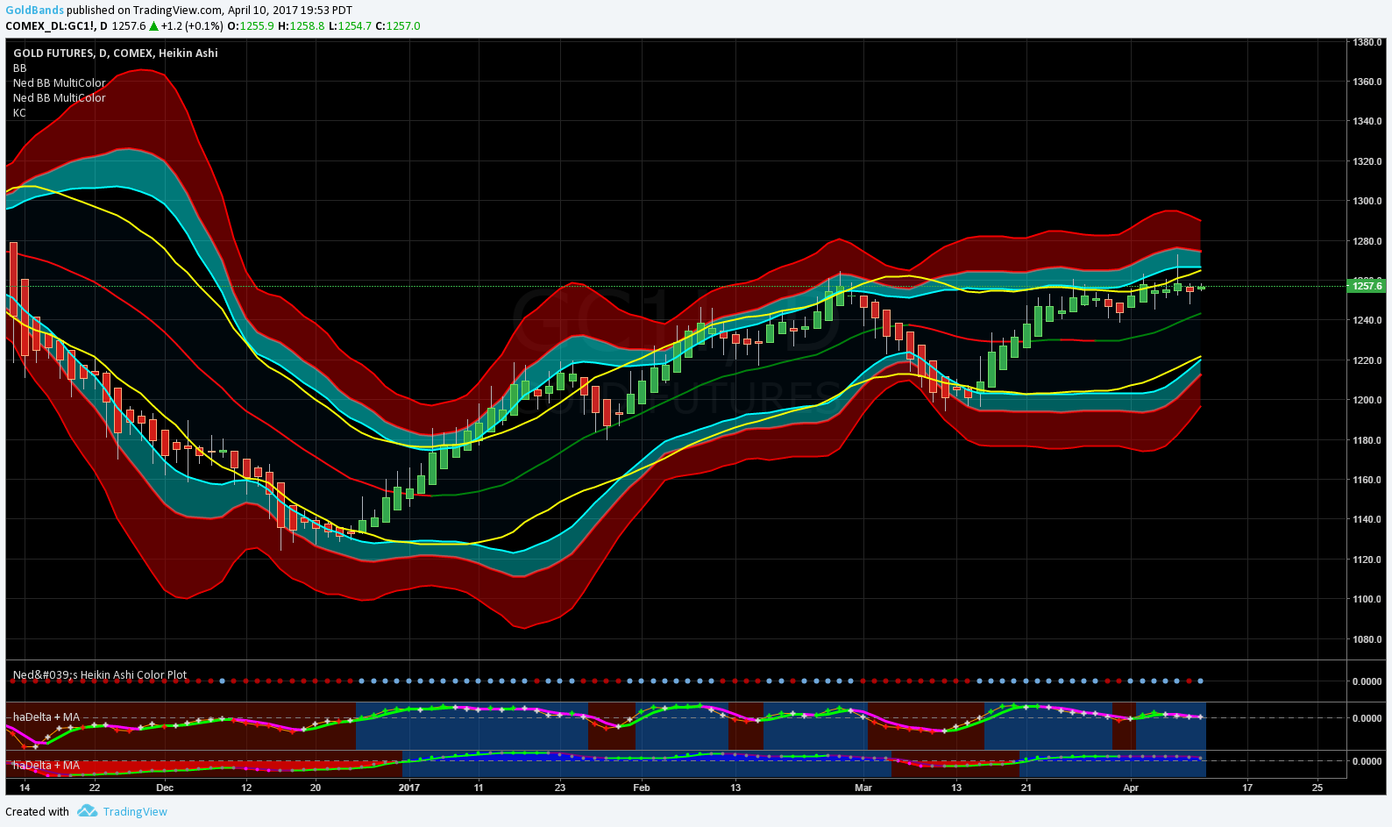Click the 1200.0 price axis label
The width and height of the screenshot is (1392, 827).
coord(1367,400)
